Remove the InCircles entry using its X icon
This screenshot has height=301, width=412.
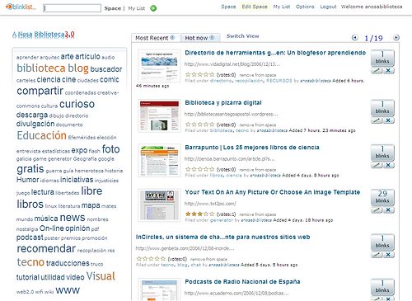pyautogui.click(x=388, y=255)
